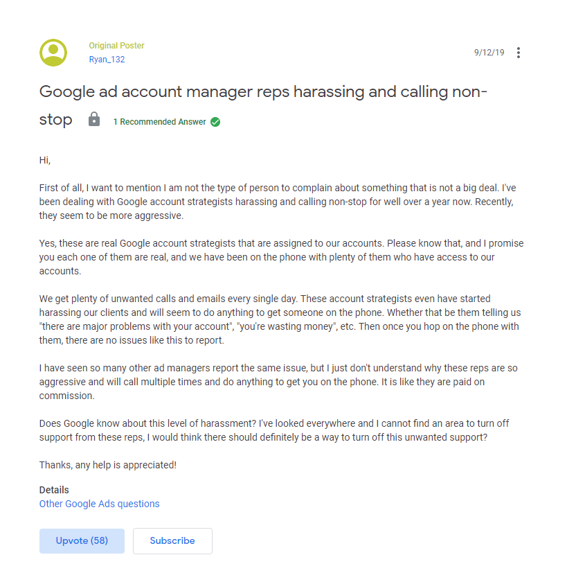Click the thread title about Google ad reps
The height and width of the screenshot is (582, 567).
(263, 105)
